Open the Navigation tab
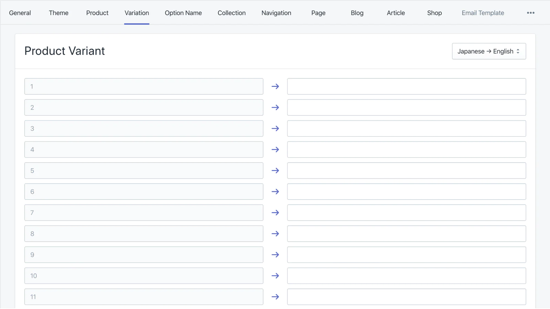The image size is (550, 309). tap(276, 13)
